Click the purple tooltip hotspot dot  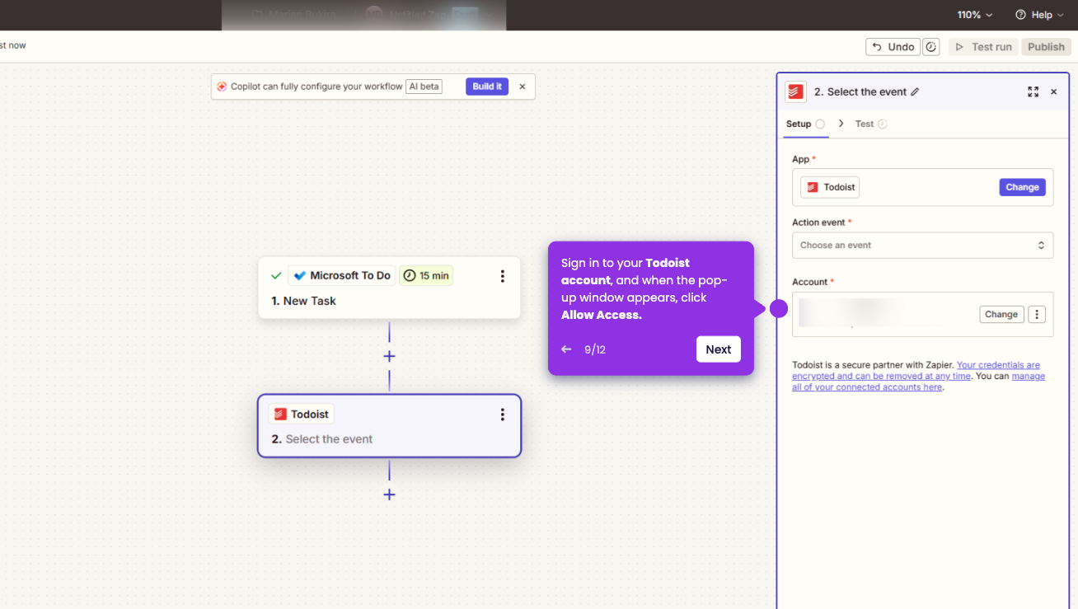[x=778, y=309]
